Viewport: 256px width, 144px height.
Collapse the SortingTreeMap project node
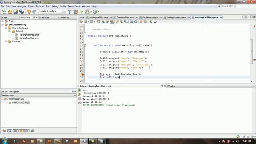tap(2, 25)
